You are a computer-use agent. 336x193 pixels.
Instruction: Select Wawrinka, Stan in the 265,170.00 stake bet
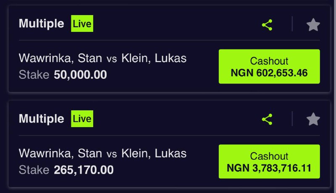click(x=60, y=153)
